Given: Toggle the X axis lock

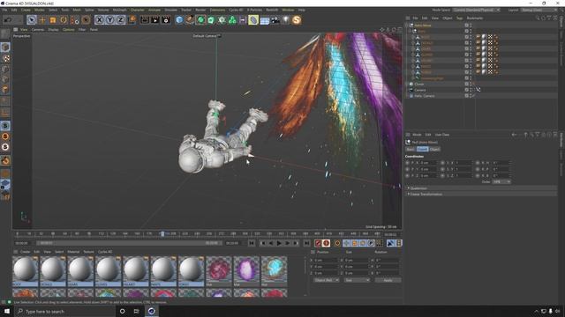Looking at the screenshot, I should point(100,19).
